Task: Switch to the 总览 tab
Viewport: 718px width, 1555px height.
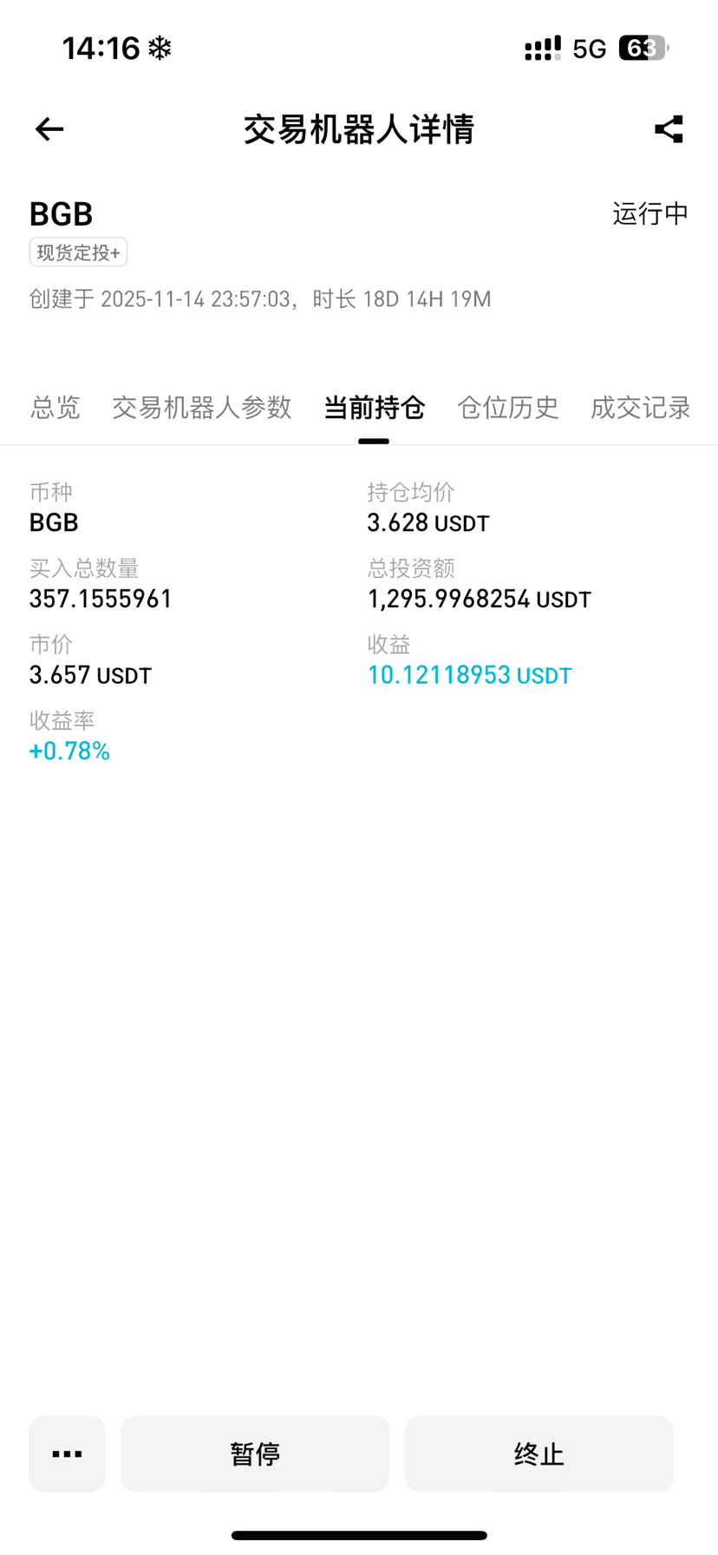Action: [x=55, y=407]
